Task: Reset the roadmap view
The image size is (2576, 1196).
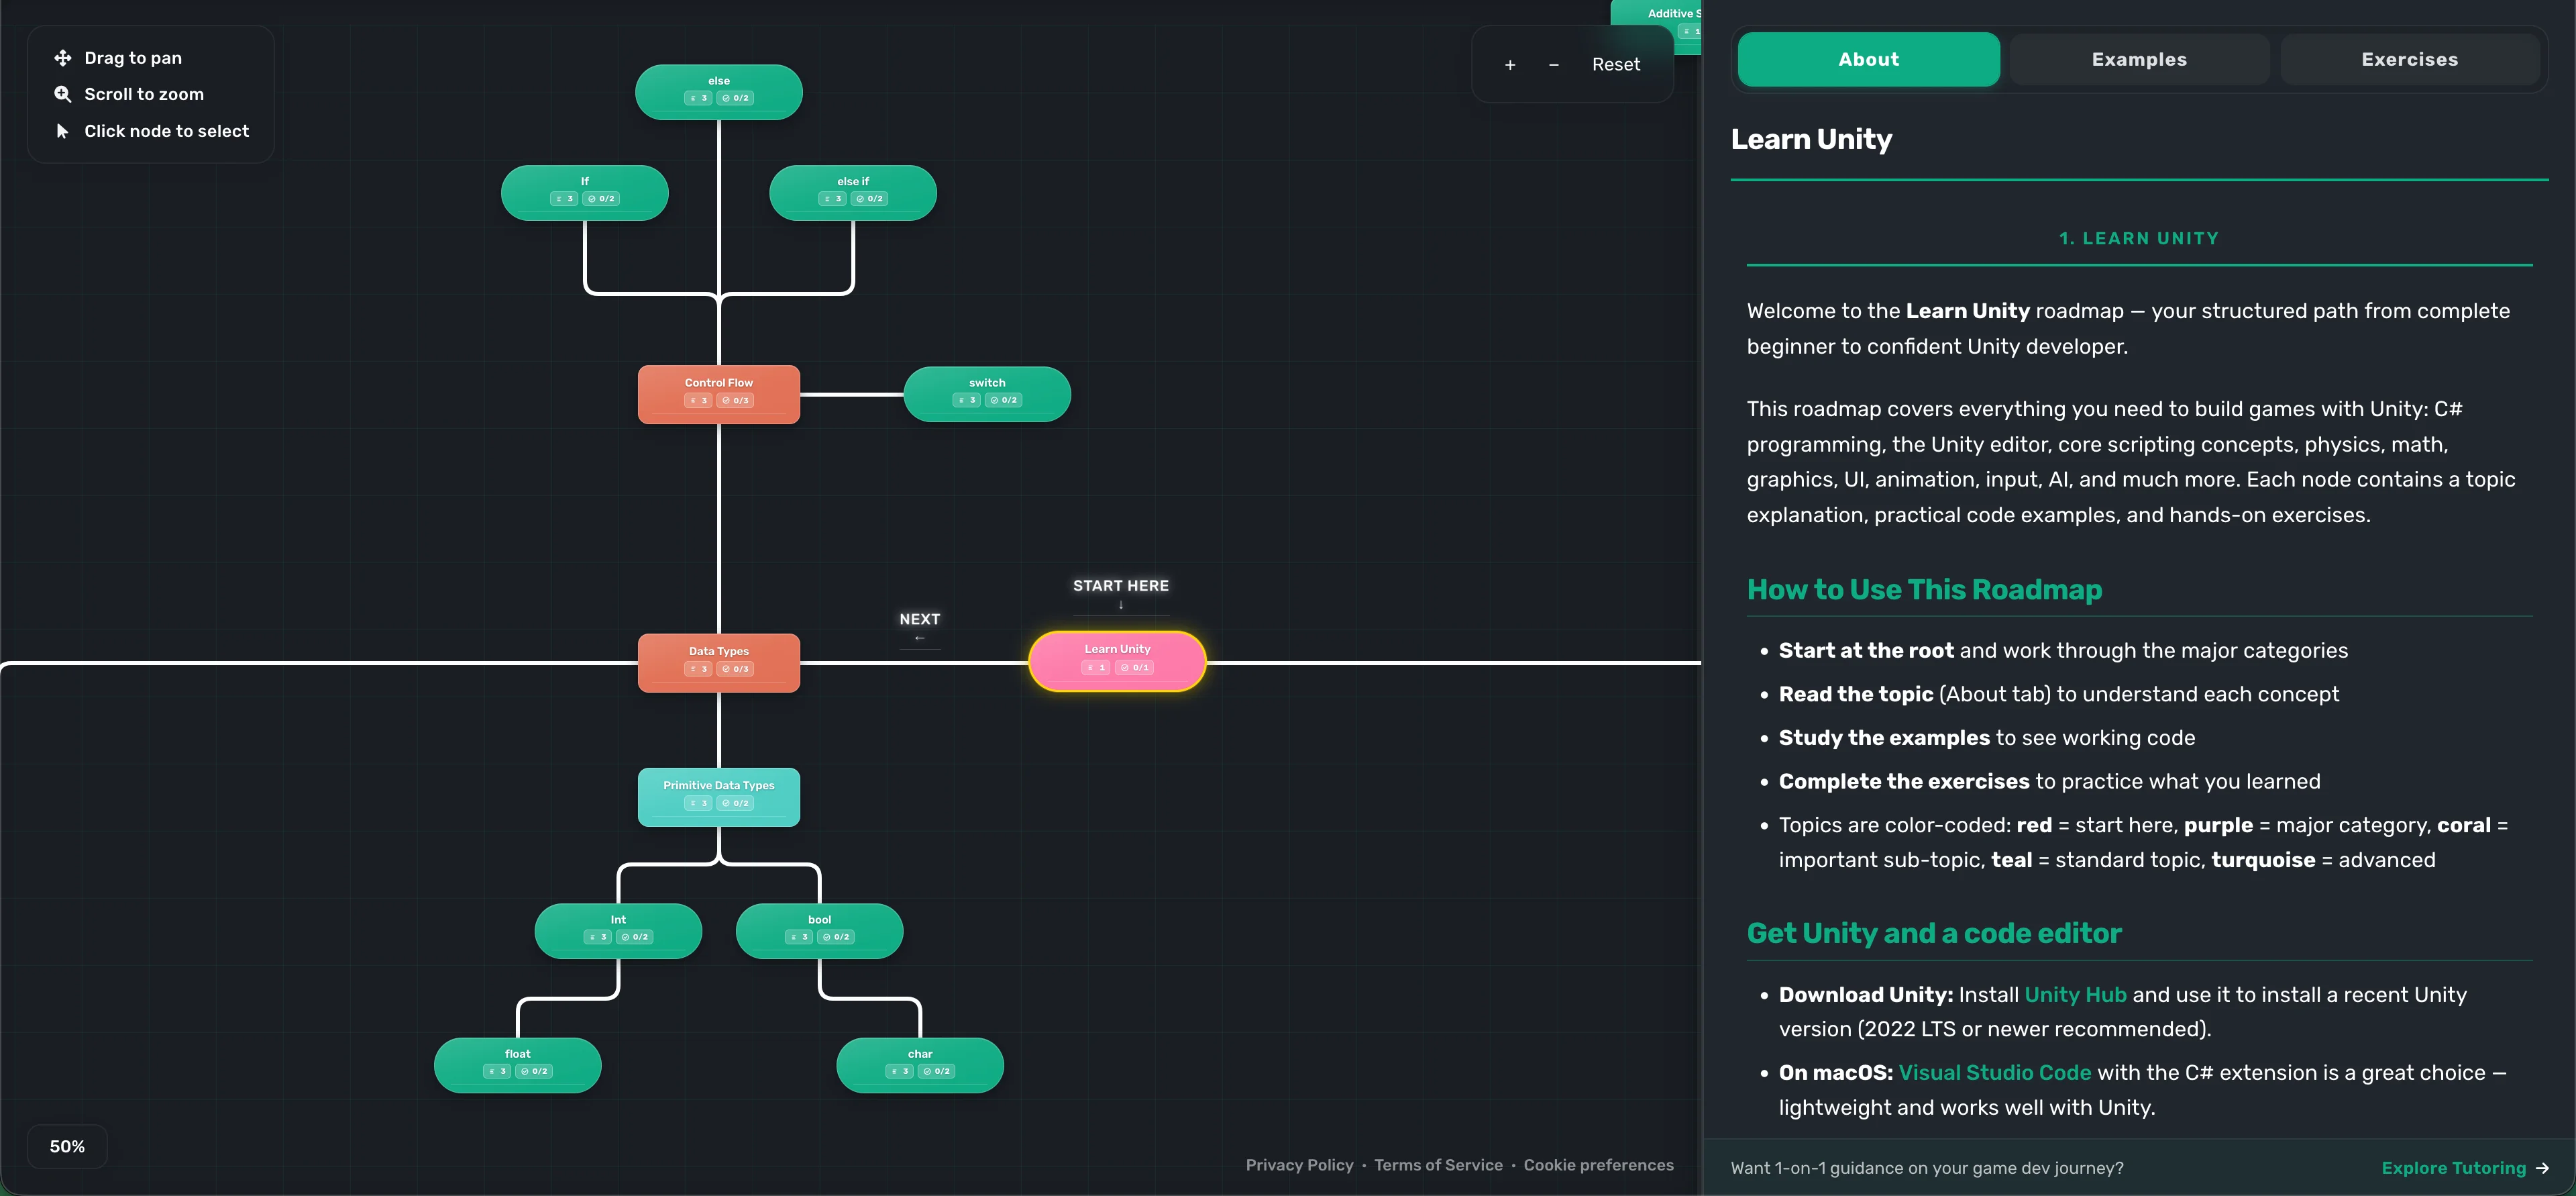Action: pos(1616,64)
